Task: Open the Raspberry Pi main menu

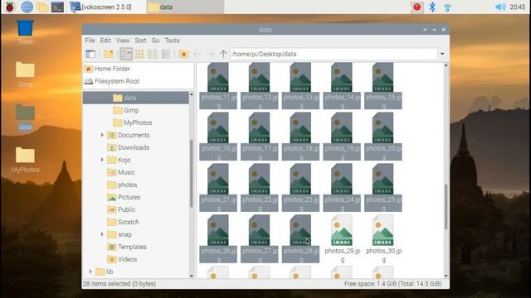Action: pos(10,7)
